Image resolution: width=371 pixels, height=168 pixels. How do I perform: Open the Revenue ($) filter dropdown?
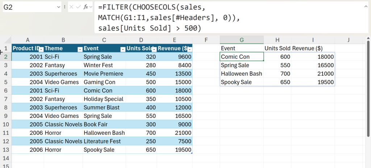pyautogui.click(x=189, y=49)
